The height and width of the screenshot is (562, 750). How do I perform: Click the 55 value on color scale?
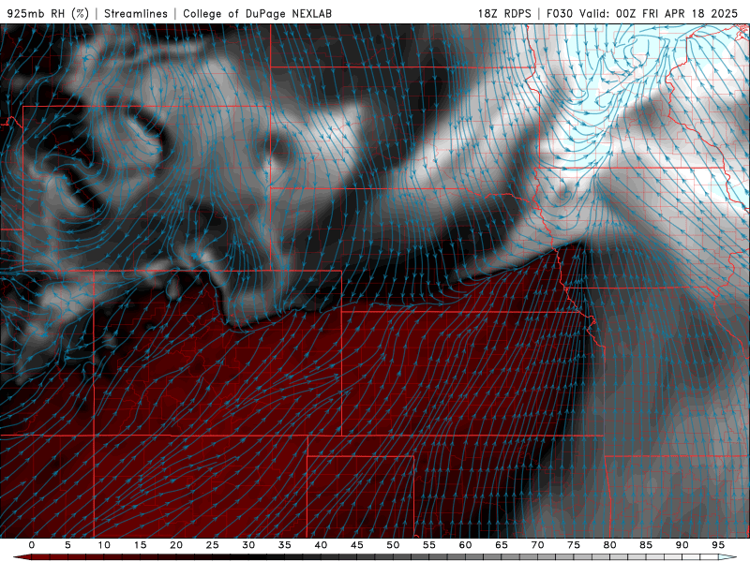(429, 545)
